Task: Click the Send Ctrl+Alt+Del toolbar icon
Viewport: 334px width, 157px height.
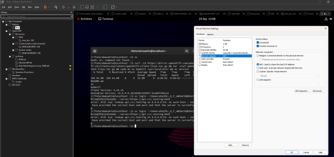Action: click(56, 7)
